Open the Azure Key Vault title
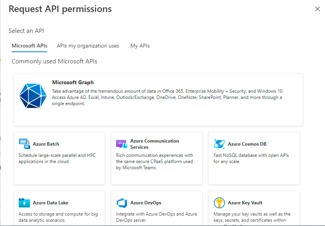Image resolution: width=325 pixels, height=226 pixels. pos(245,202)
